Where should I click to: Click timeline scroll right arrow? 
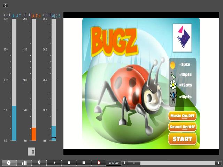coord(218,163)
